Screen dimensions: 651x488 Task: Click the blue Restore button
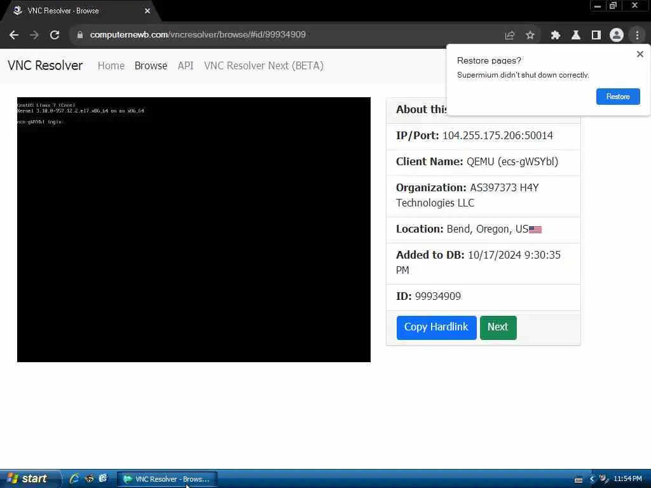[618, 97]
